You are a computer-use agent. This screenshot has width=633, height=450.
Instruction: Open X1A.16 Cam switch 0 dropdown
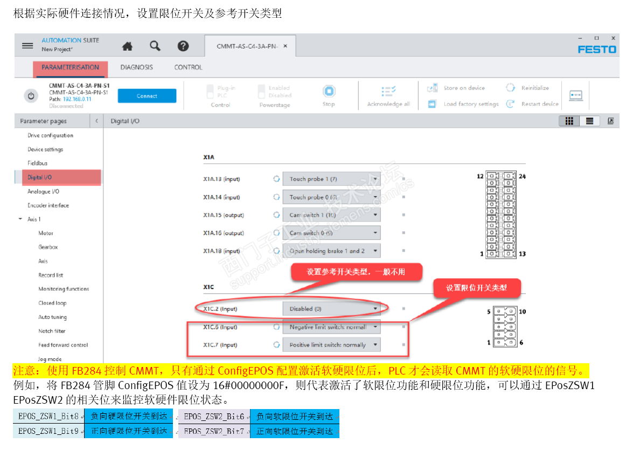pyautogui.click(x=331, y=233)
